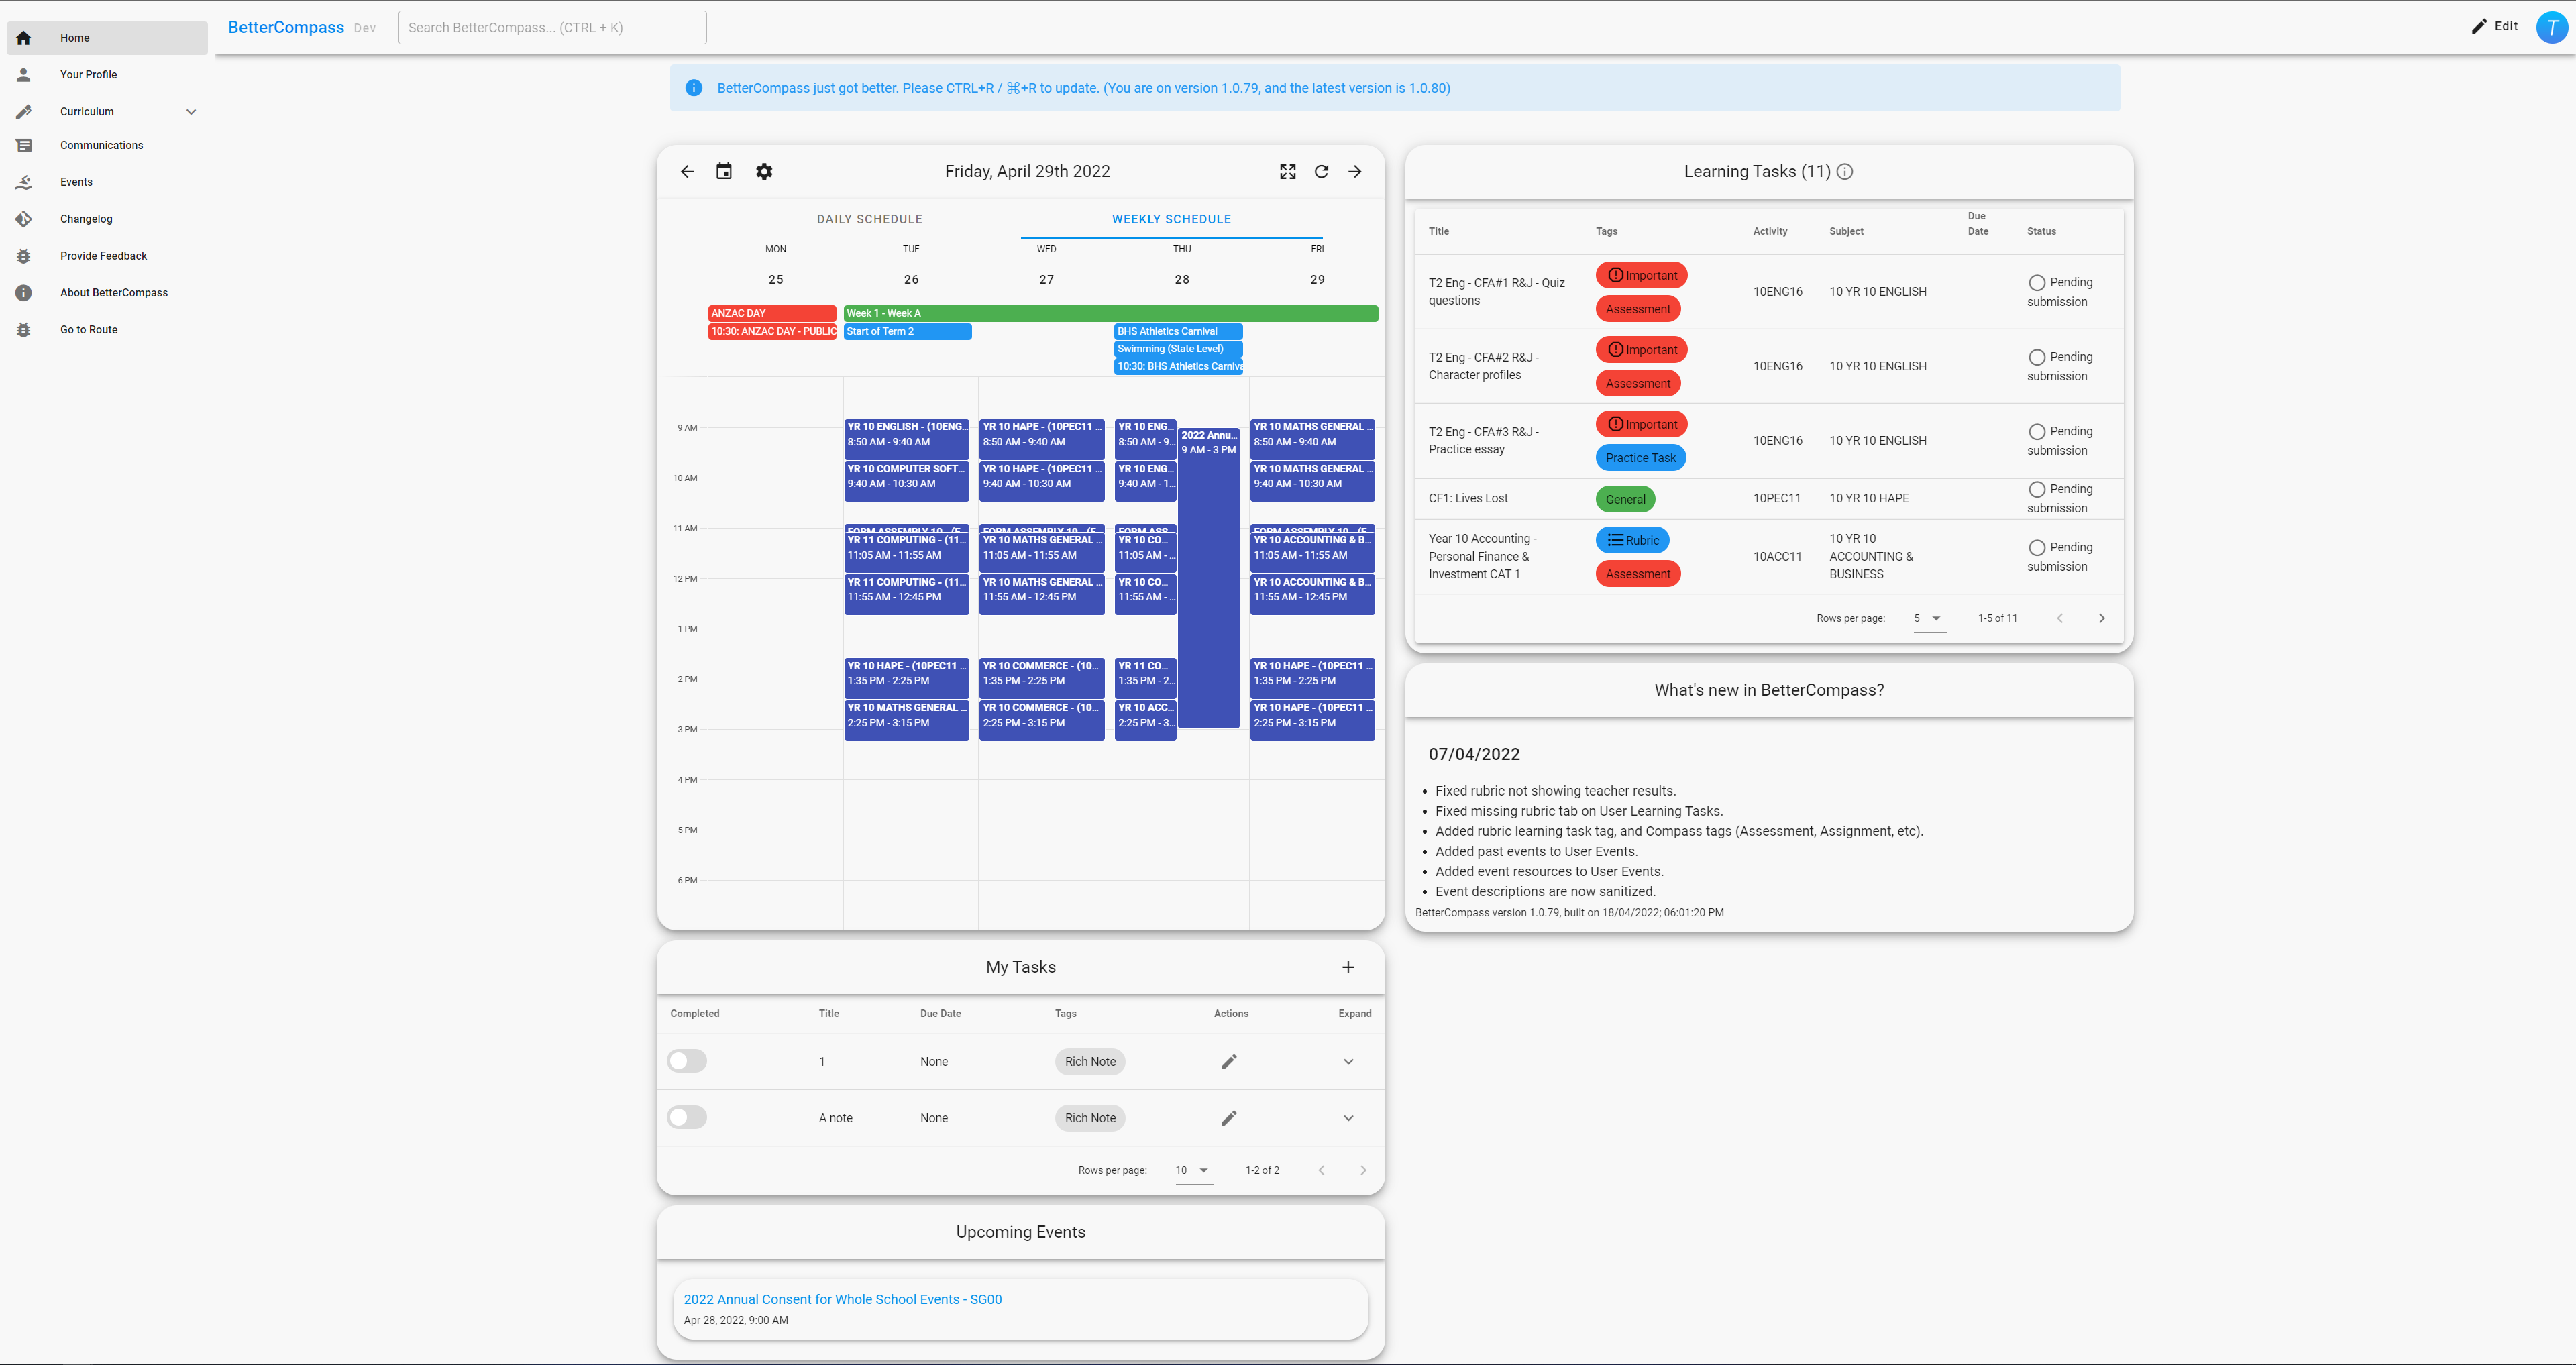Go to next day with forward arrow
Viewport: 2576px width, 1365px height.
[1355, 171]
